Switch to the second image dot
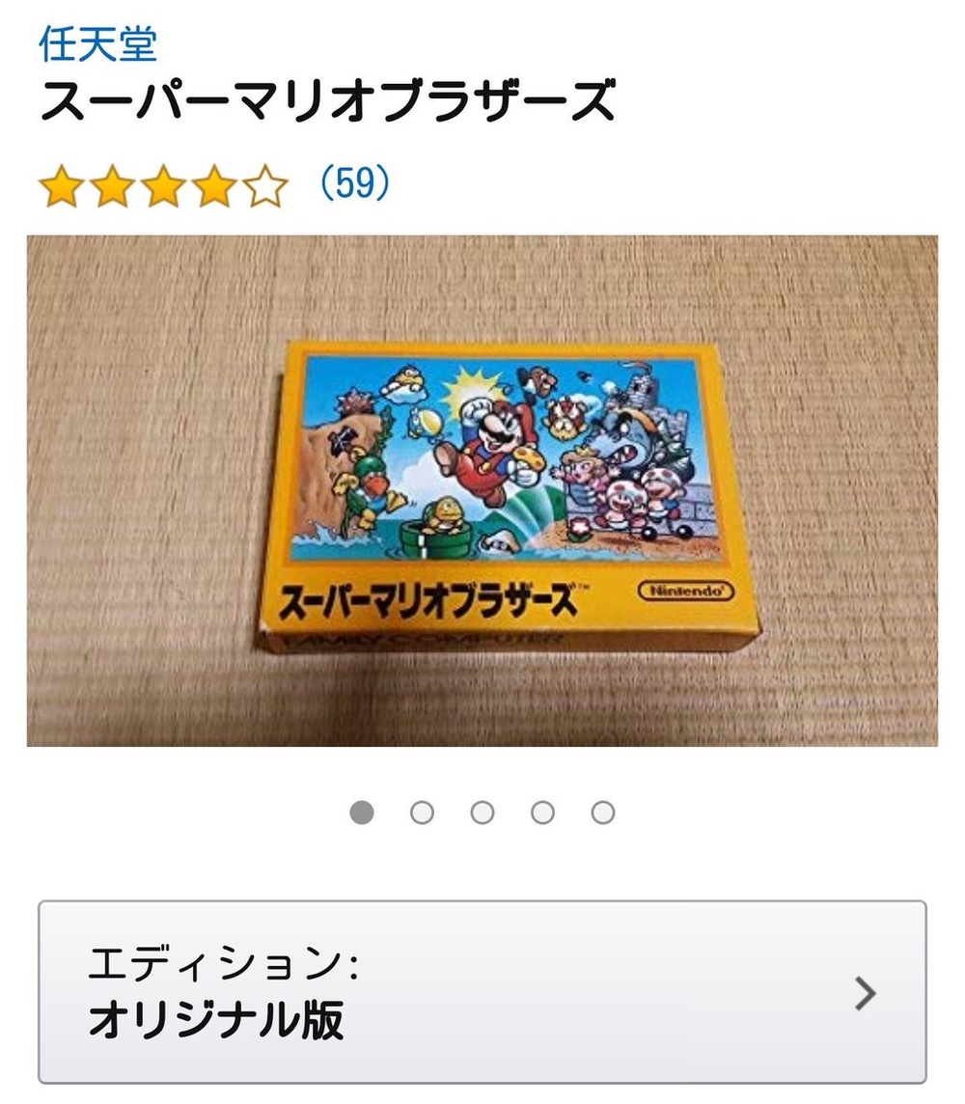965x1104 pixels. click(x=423, y=812)
